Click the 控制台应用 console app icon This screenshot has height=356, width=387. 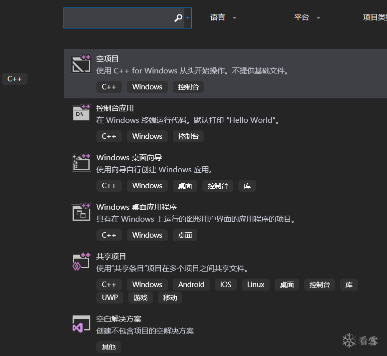tap(81, 113)
